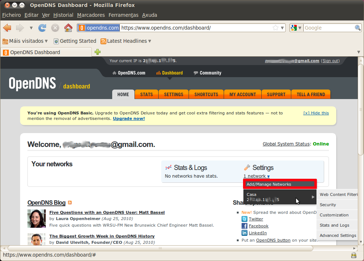Reload the page with the refresh icon
Viewport: 364px width, 261px height.
[42, 28]
